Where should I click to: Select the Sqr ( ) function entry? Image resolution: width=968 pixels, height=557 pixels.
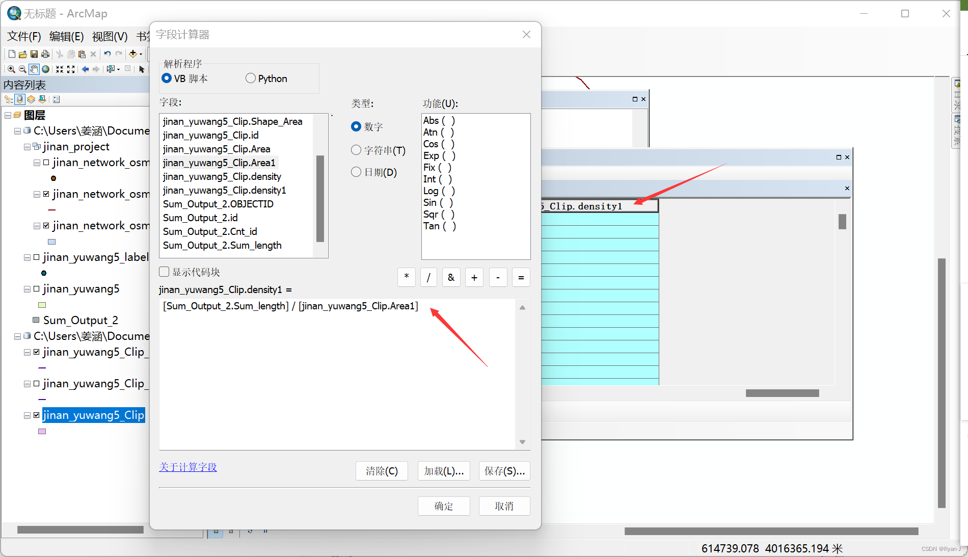(x=439, y=214)
